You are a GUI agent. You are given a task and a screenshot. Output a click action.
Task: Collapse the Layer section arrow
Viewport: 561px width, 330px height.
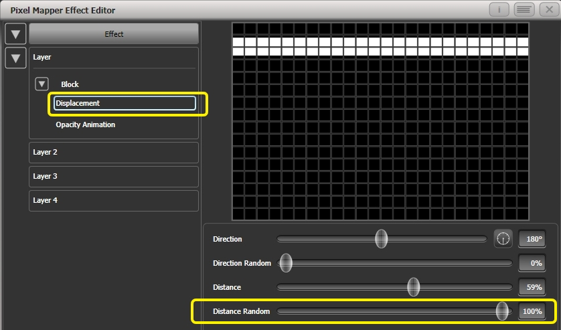click(x=15, y=58)
